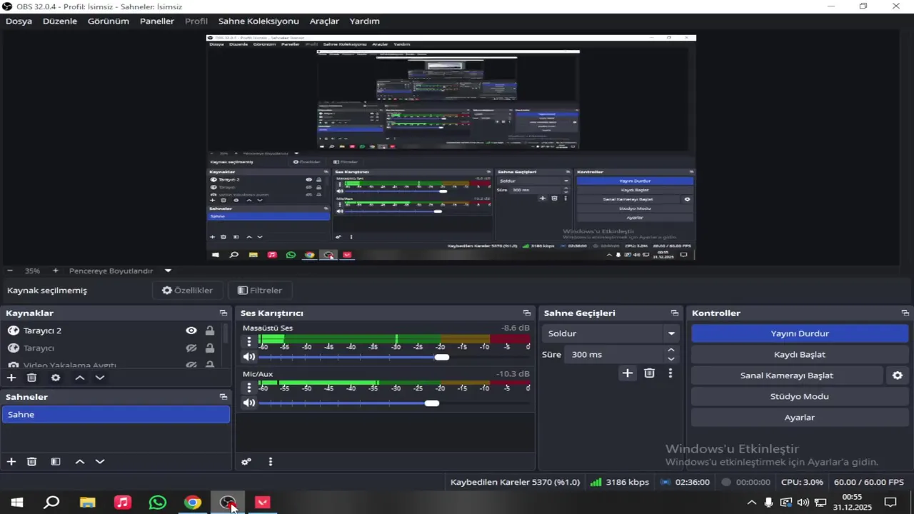The width and height of the screenshot is (914, 514).
Task: Undock the Ses Karıştırıcı panel
Action: click(527, 313)
